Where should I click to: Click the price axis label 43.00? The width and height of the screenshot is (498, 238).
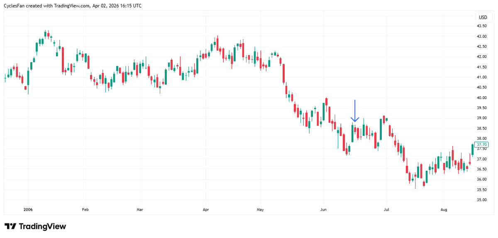(482, 36)
